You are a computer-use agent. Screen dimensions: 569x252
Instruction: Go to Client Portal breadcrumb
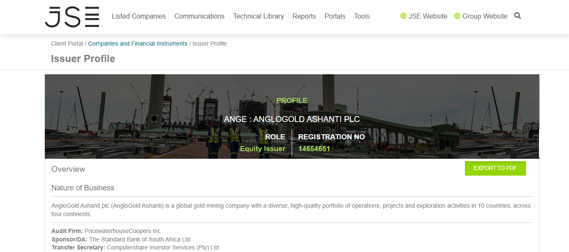[67, 43]
